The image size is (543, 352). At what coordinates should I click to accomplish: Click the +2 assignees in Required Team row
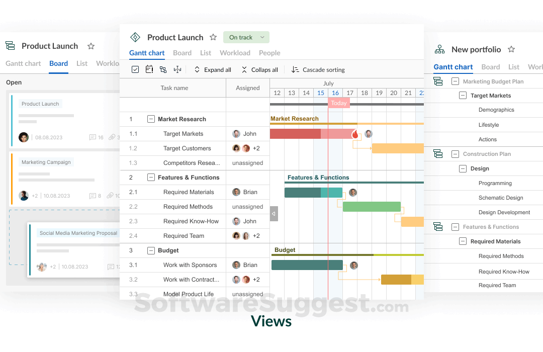click(x=256, y=236)
